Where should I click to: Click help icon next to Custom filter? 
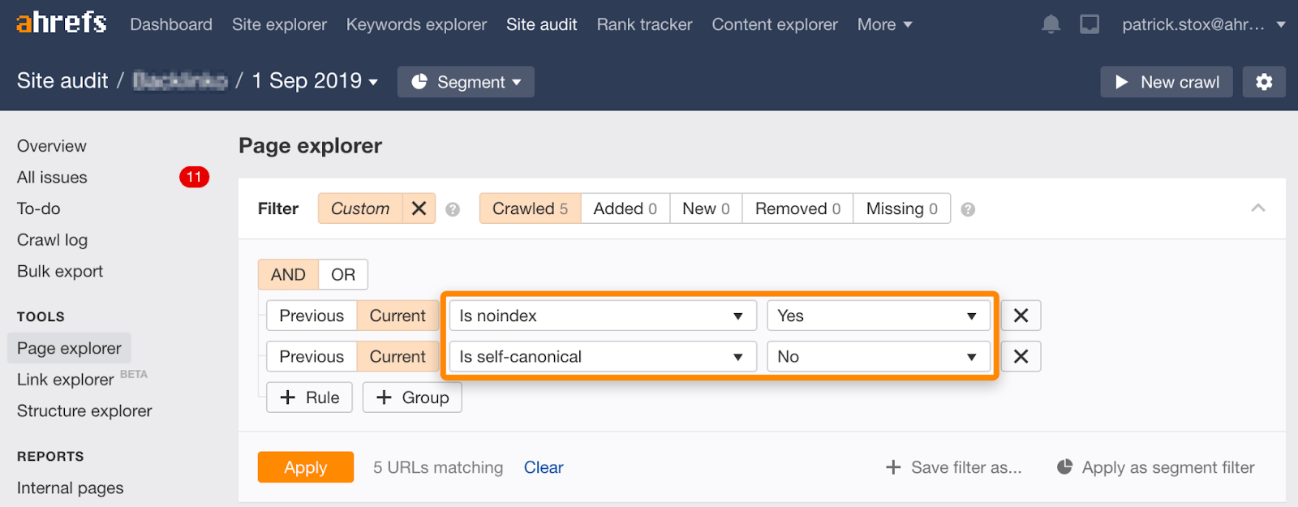pos(453,209)
